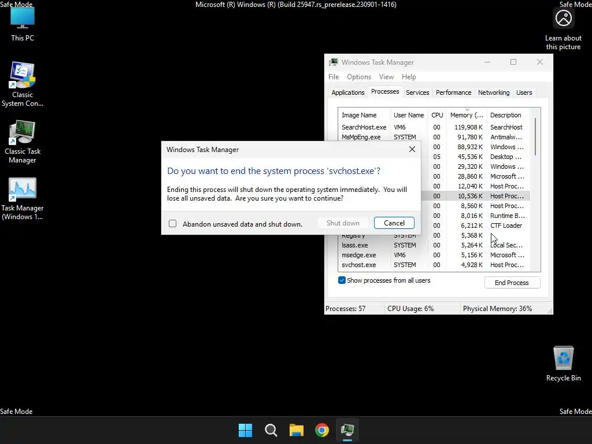Sort by CPU column header

(437, 115)
